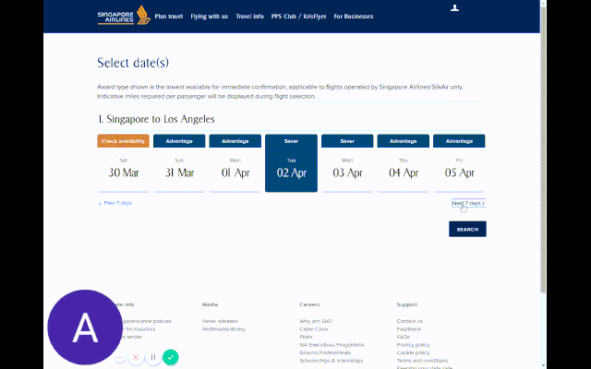The image size is (591, 369).
Task: Open the user account profile icon
Action: coord(453,8)
